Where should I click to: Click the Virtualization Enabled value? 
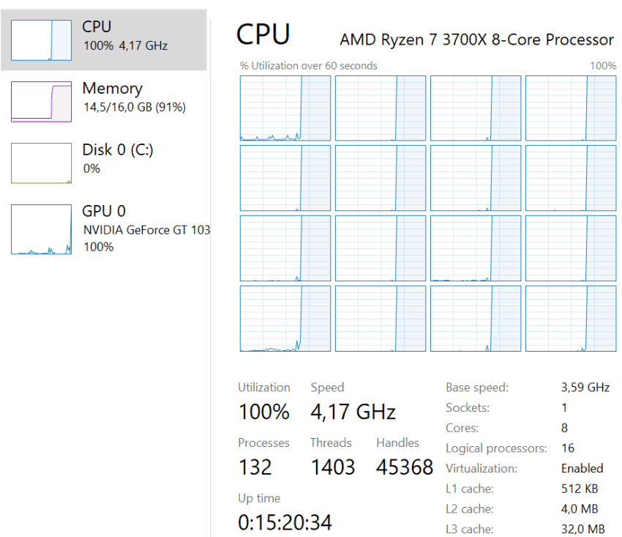582,468
